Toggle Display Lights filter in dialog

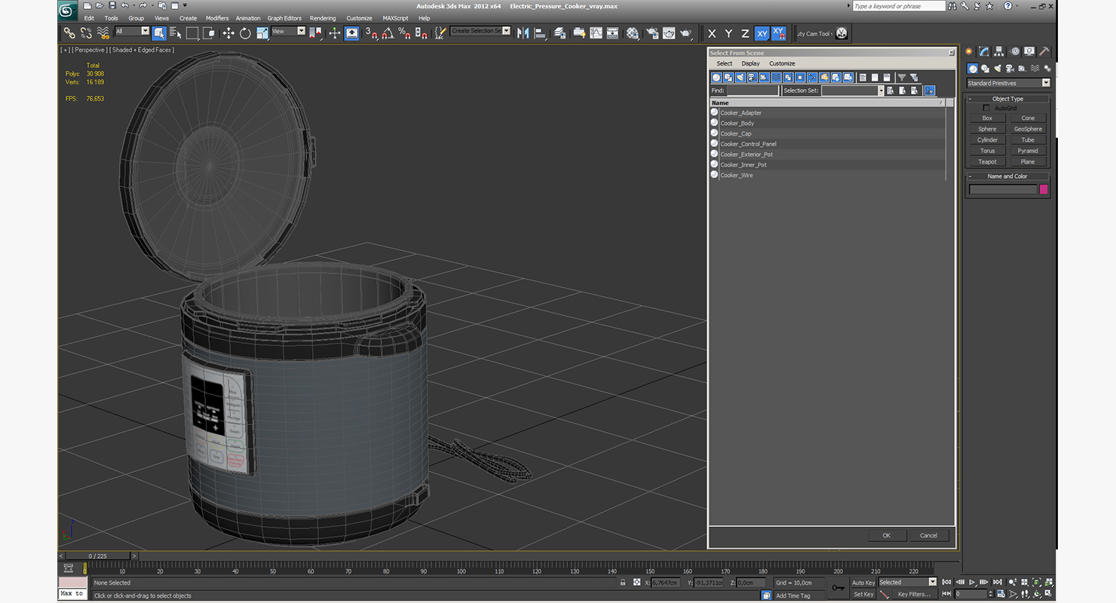point(740,78)
